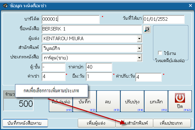This screenshot has width=195, height=130.
Task: Click the count value 500
Action: coord(26,104)
